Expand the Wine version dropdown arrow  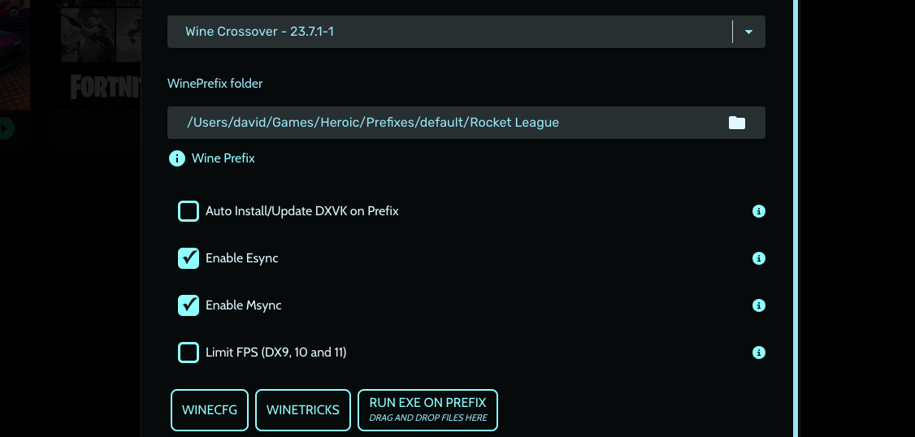tap(748, 32)
